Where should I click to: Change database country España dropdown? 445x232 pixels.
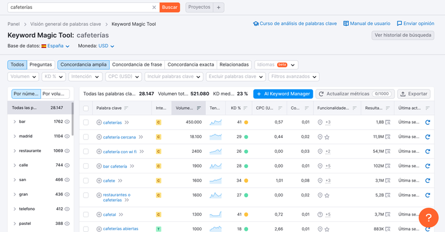[x=56, y=46]
